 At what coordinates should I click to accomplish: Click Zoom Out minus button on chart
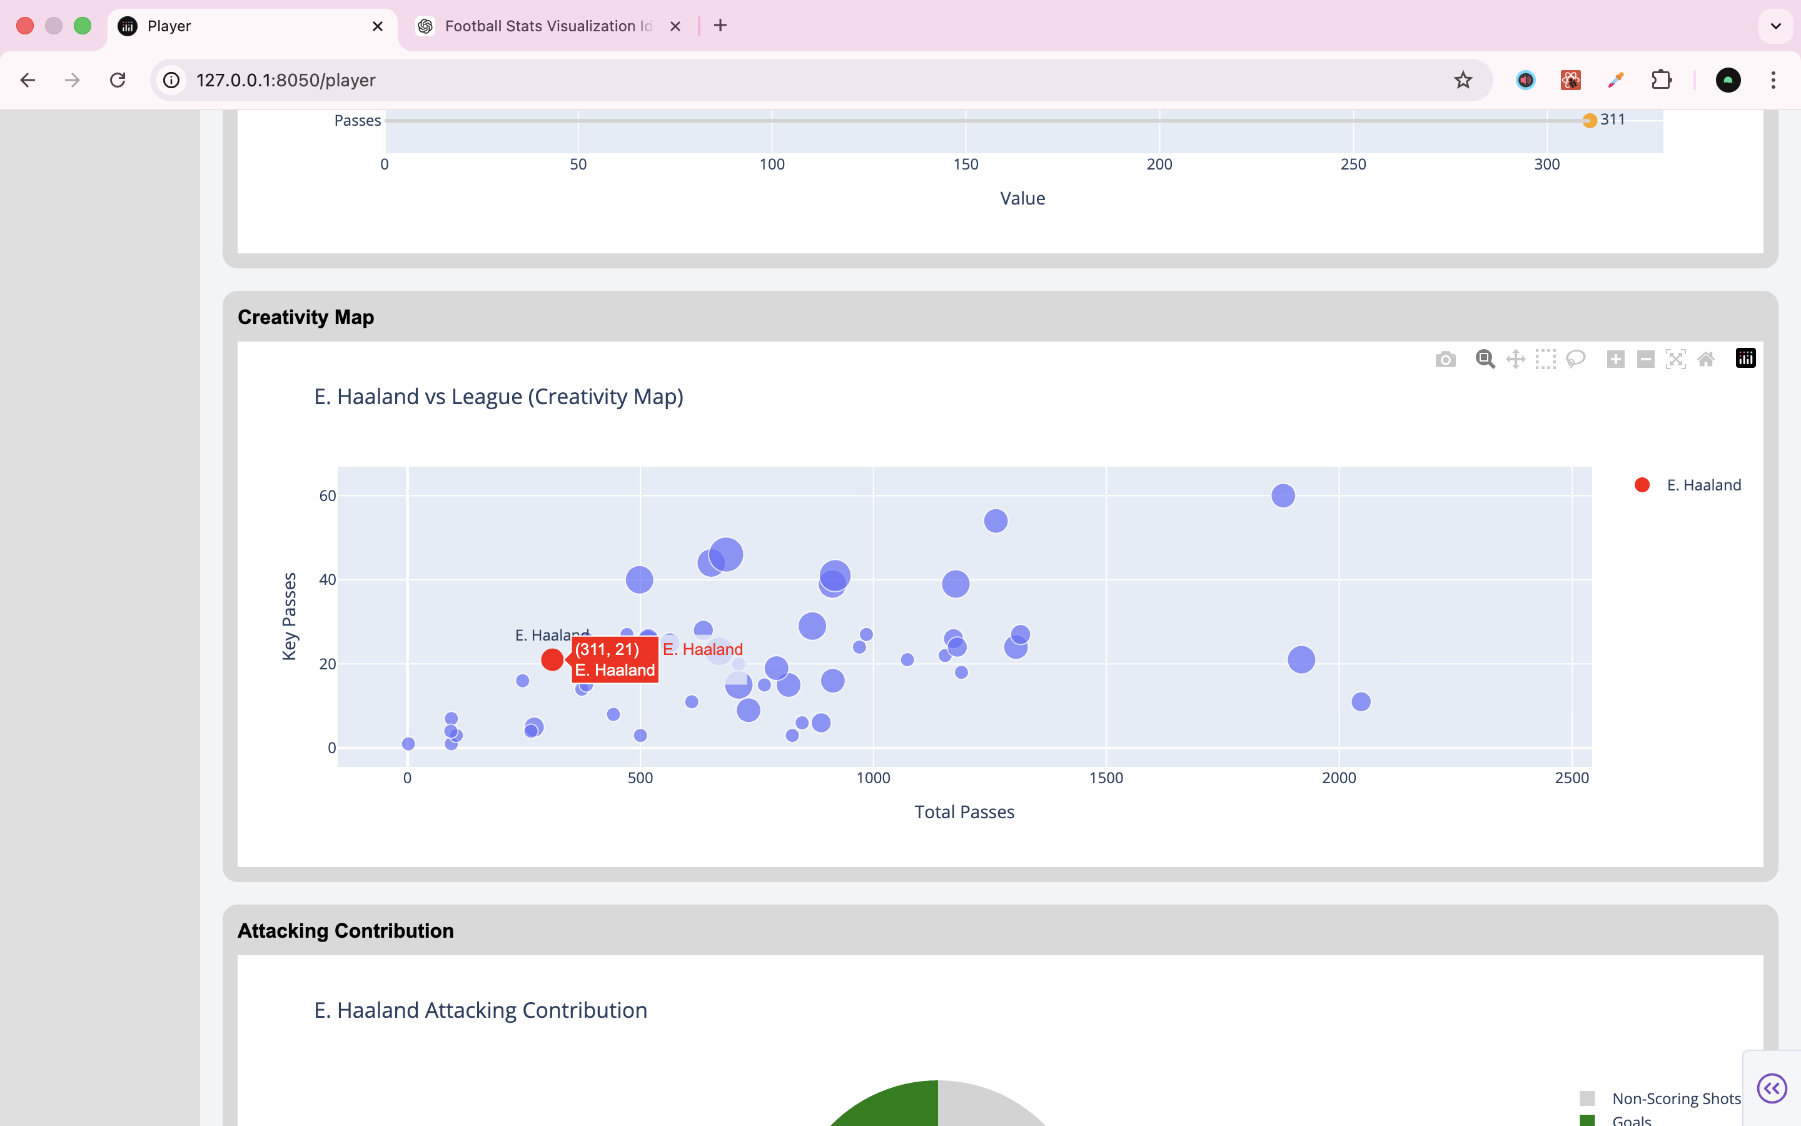pos(1645,360)
